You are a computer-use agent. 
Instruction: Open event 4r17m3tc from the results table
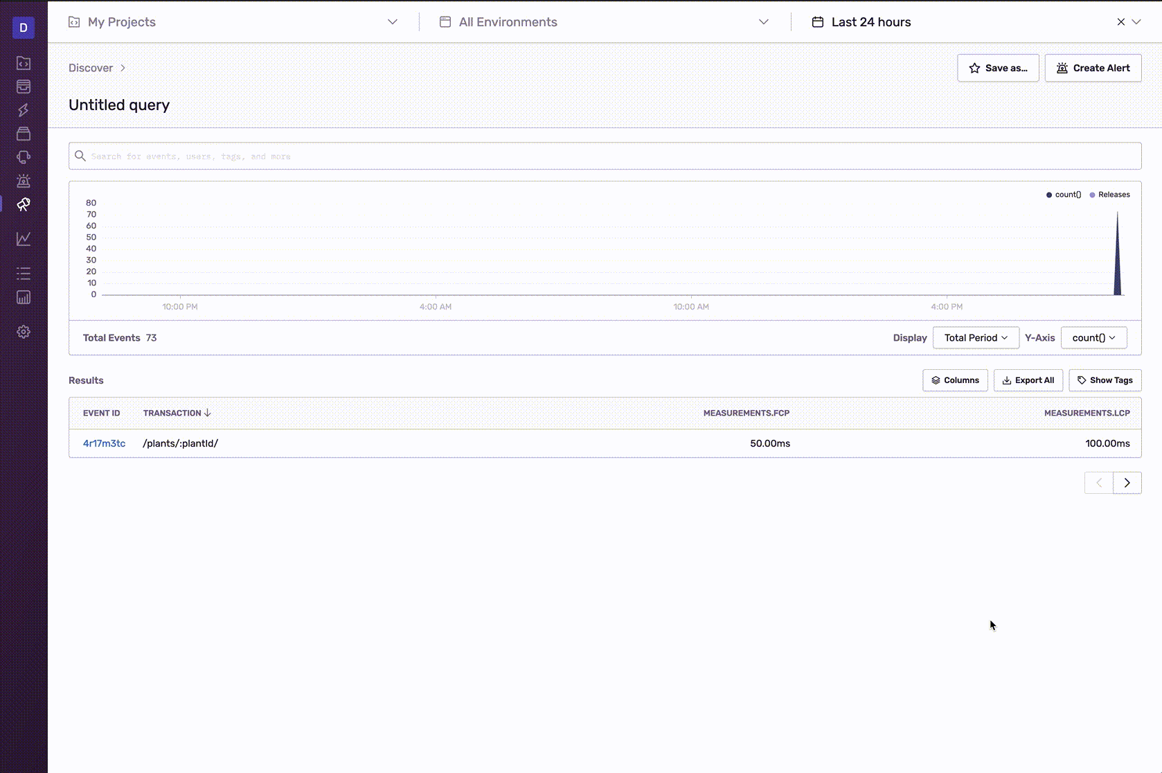[103, 443]
